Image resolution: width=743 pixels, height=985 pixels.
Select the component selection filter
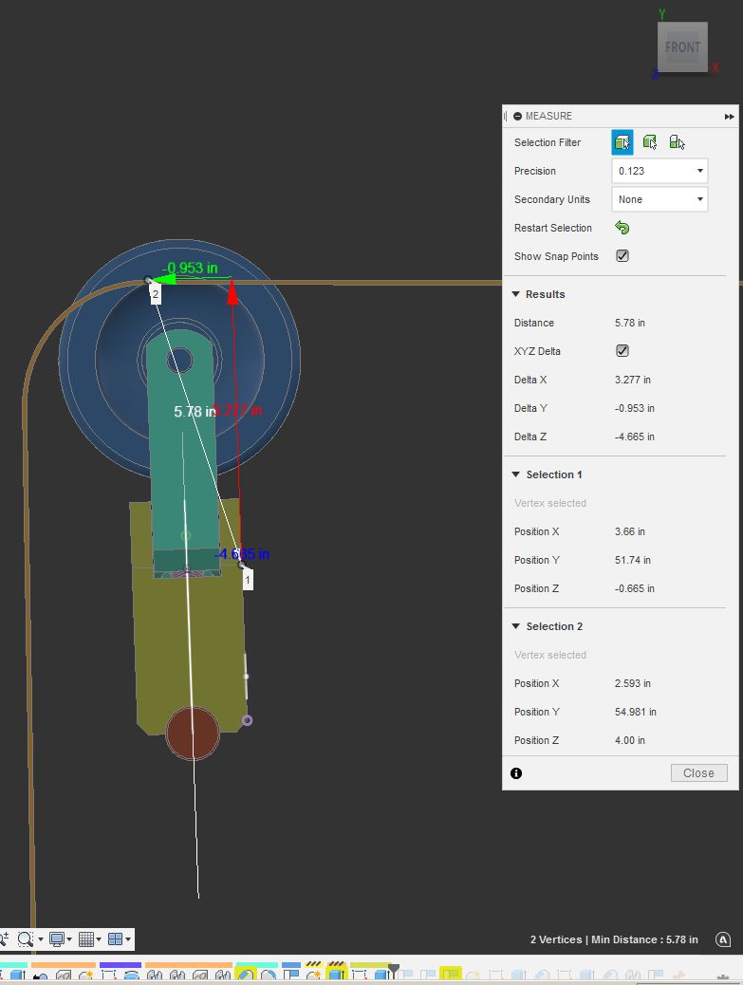point(677,142)
